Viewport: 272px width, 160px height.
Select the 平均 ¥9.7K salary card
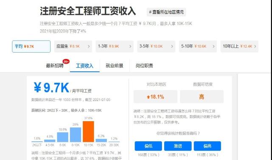point(31,47)
